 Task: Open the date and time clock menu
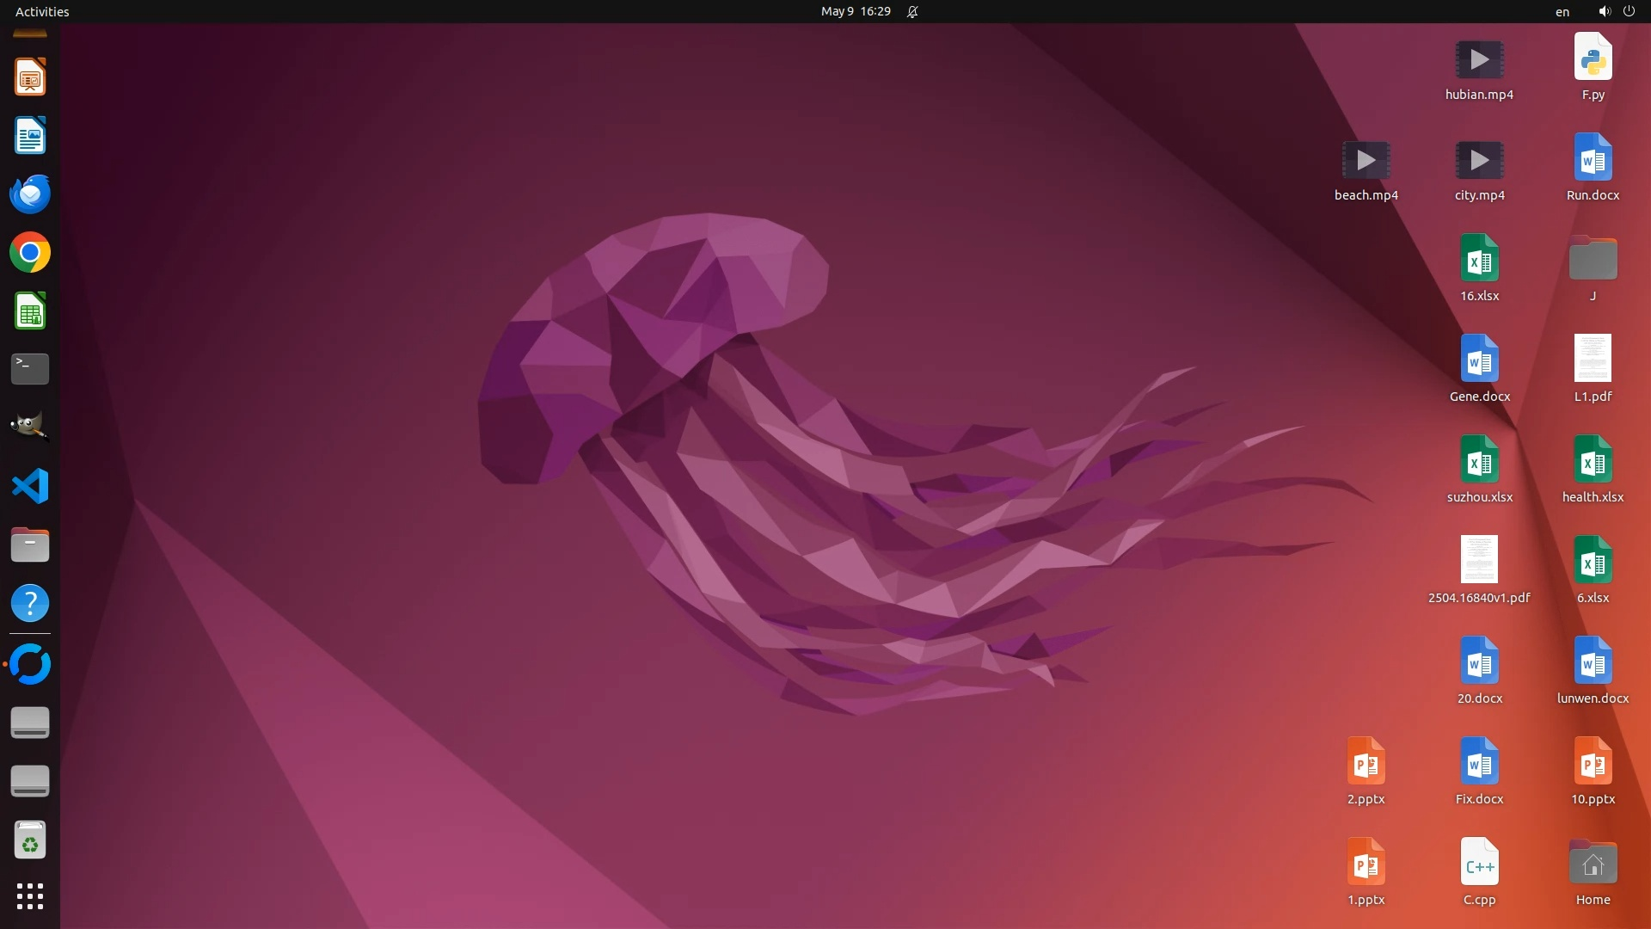pyautogui.click(x=856, y=11)
